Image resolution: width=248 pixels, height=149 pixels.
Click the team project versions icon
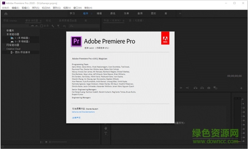coord(12,52)
